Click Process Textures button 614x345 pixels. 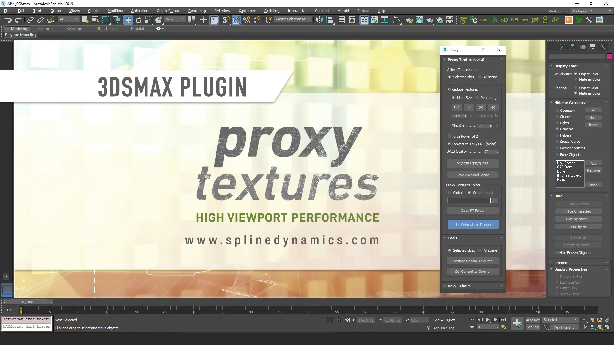point(473,164)
